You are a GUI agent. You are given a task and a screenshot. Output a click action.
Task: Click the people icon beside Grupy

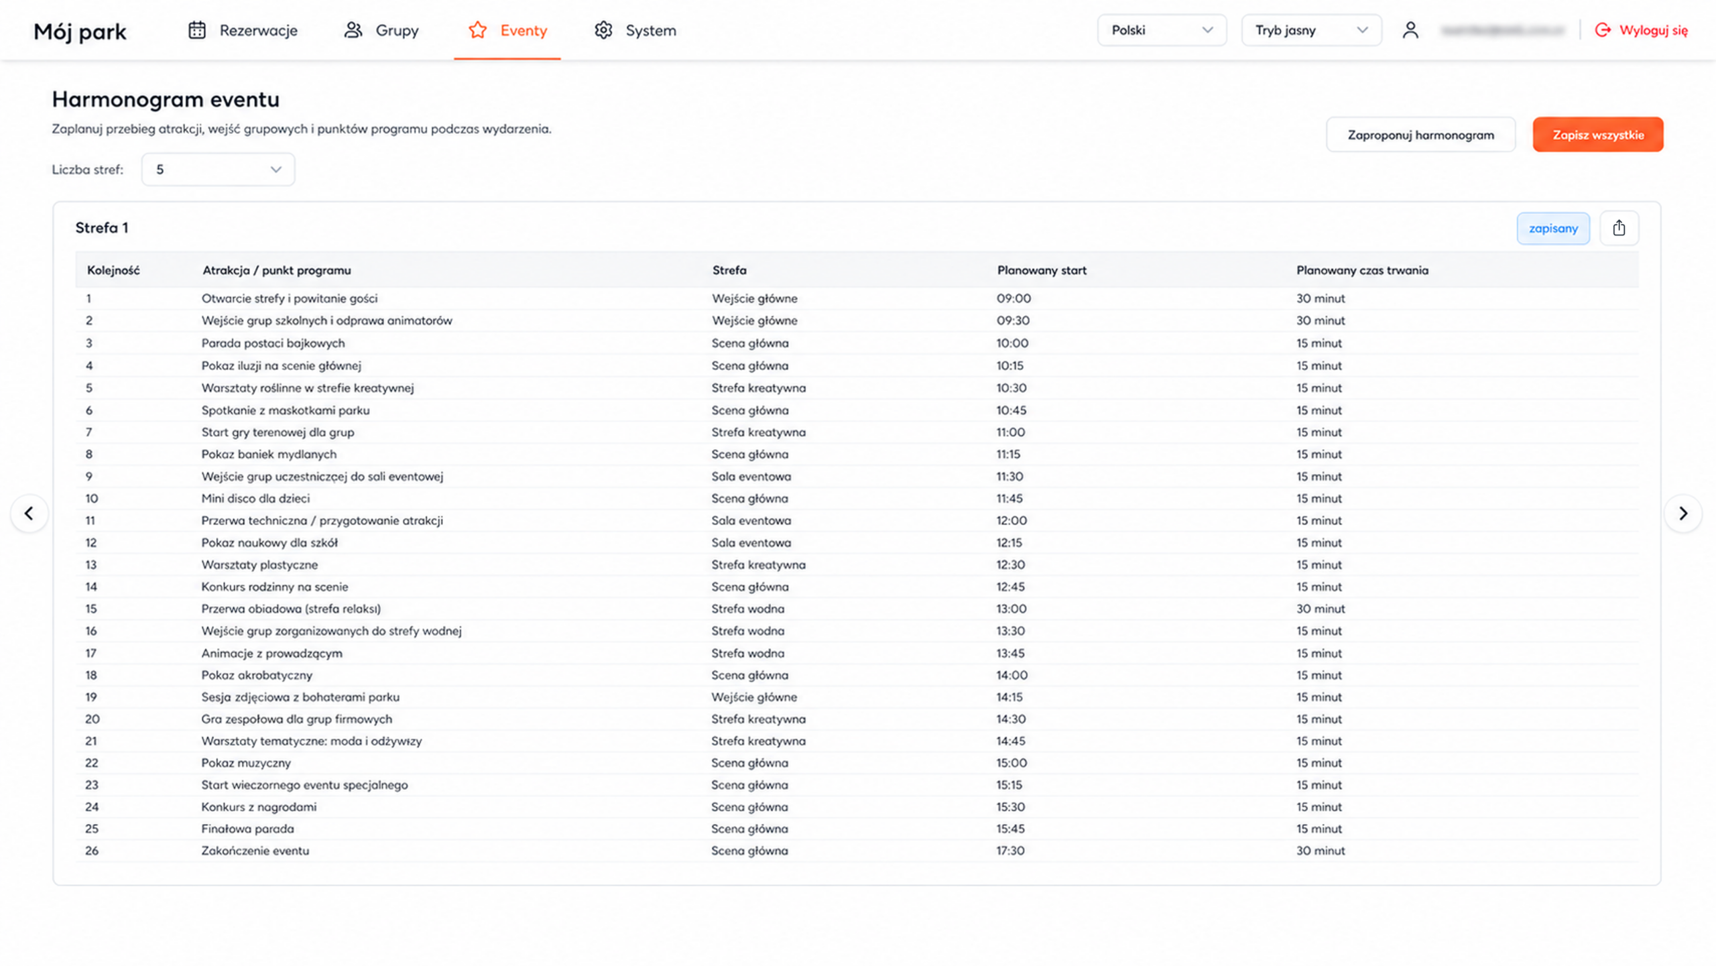pos(353,30)
